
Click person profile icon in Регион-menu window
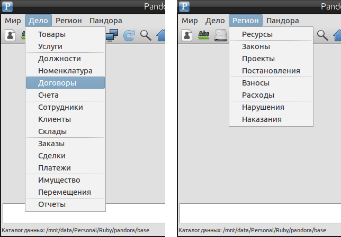point(187,35)
